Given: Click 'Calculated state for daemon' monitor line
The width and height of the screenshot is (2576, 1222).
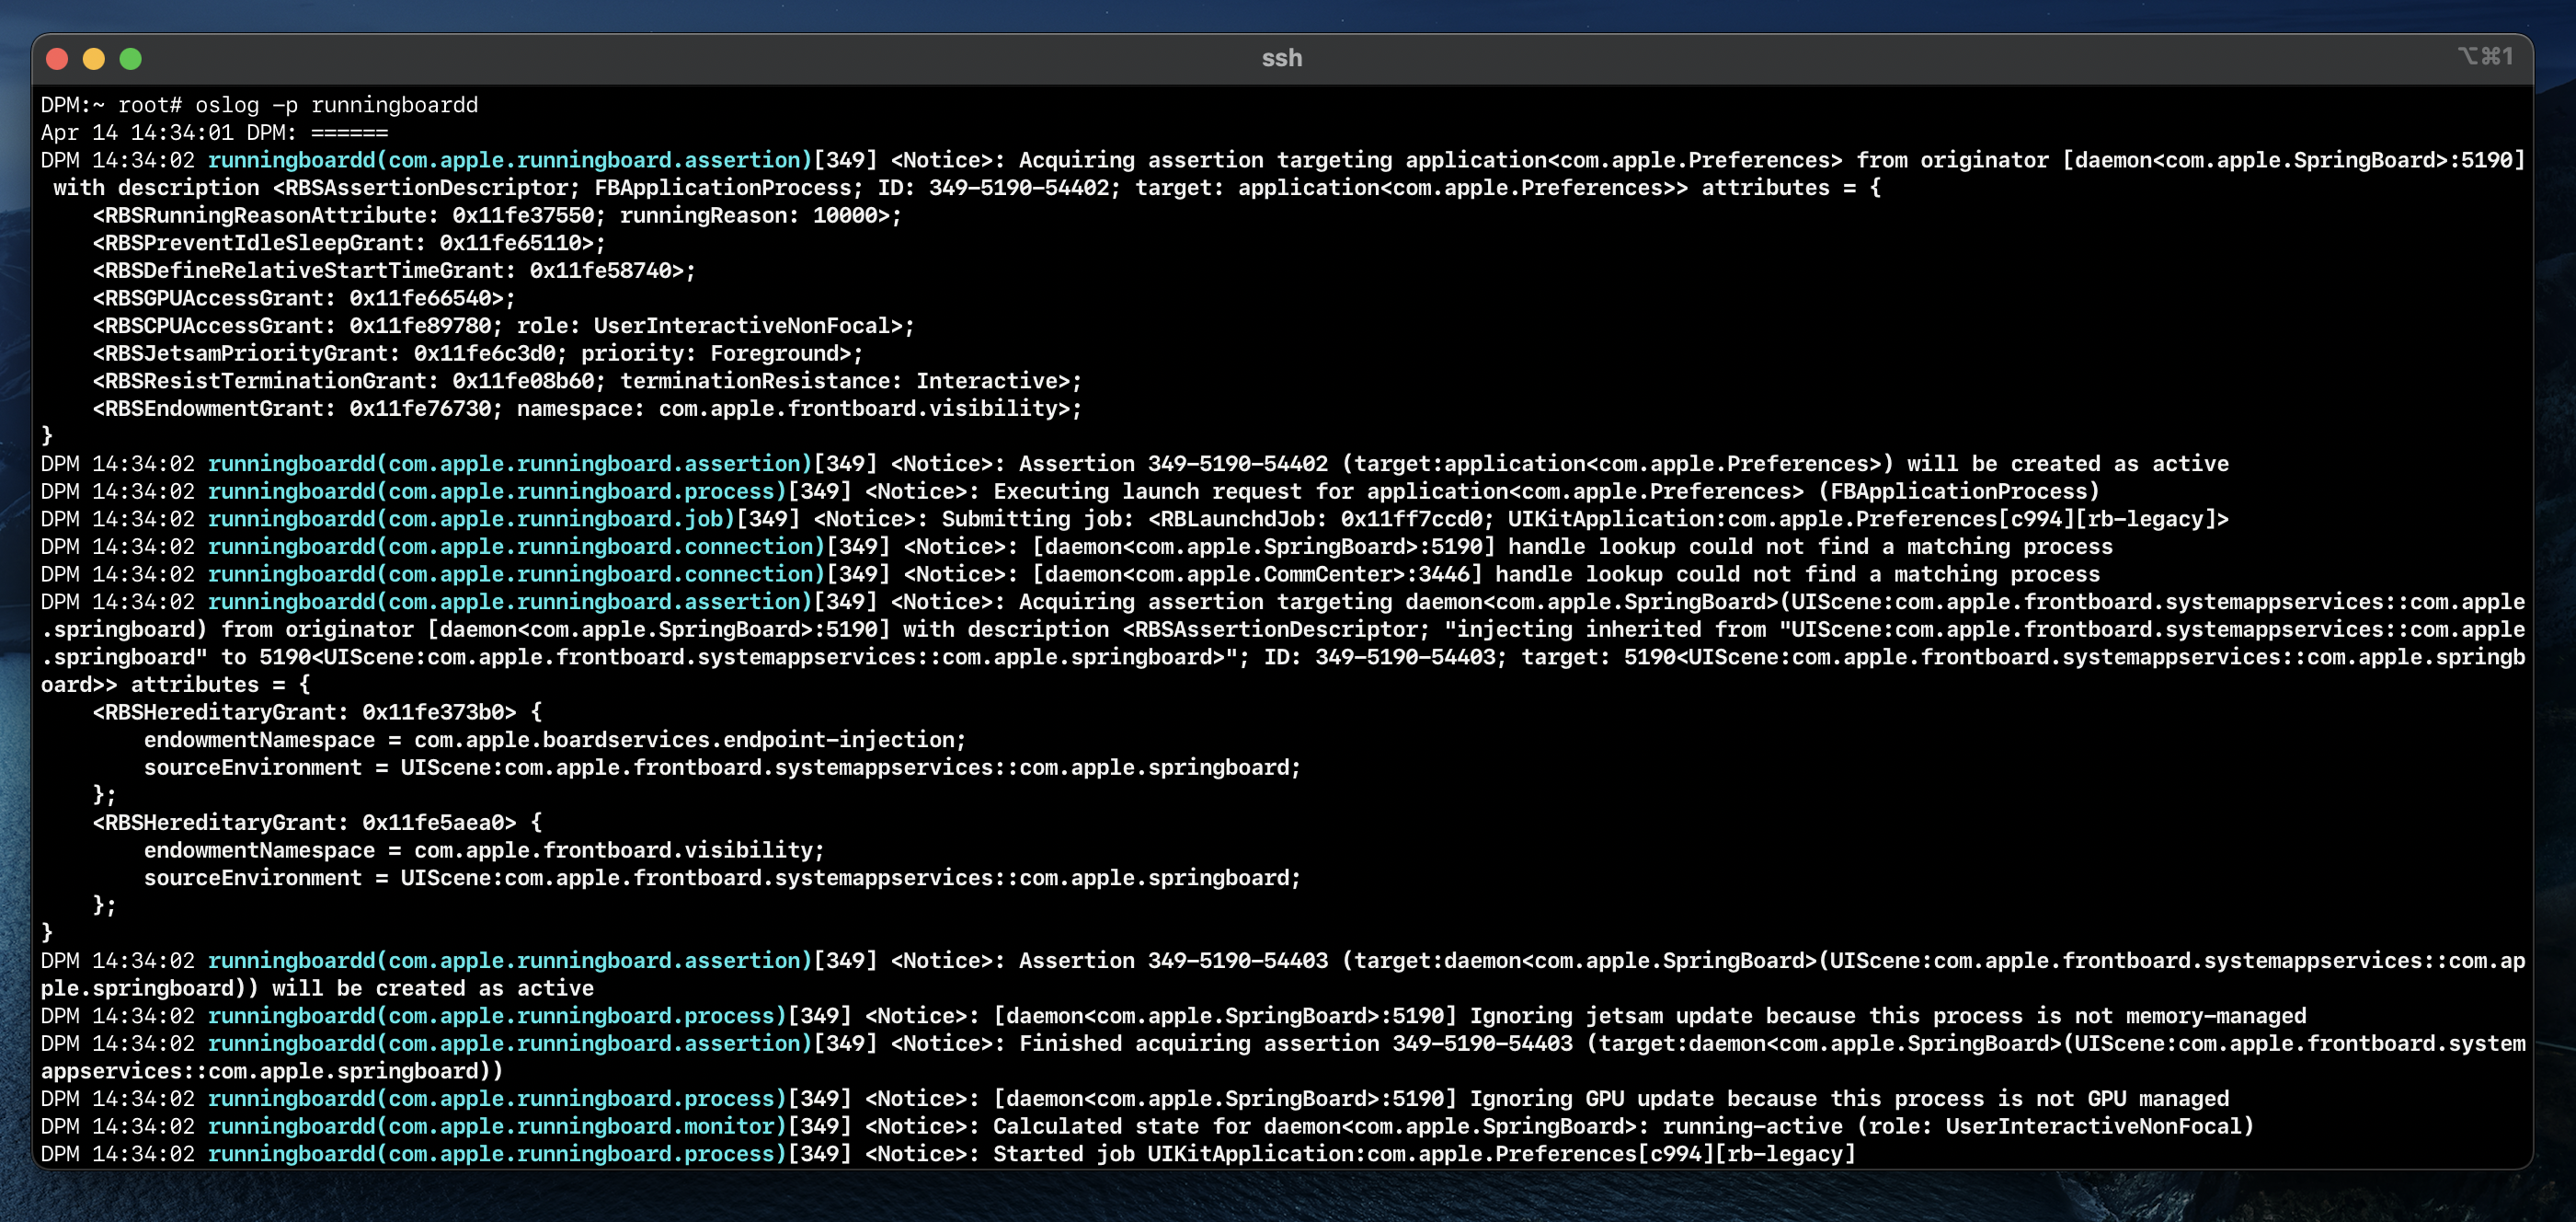Looking at the screenshot, I should pyautogui.click(x=1148, y=1127).
